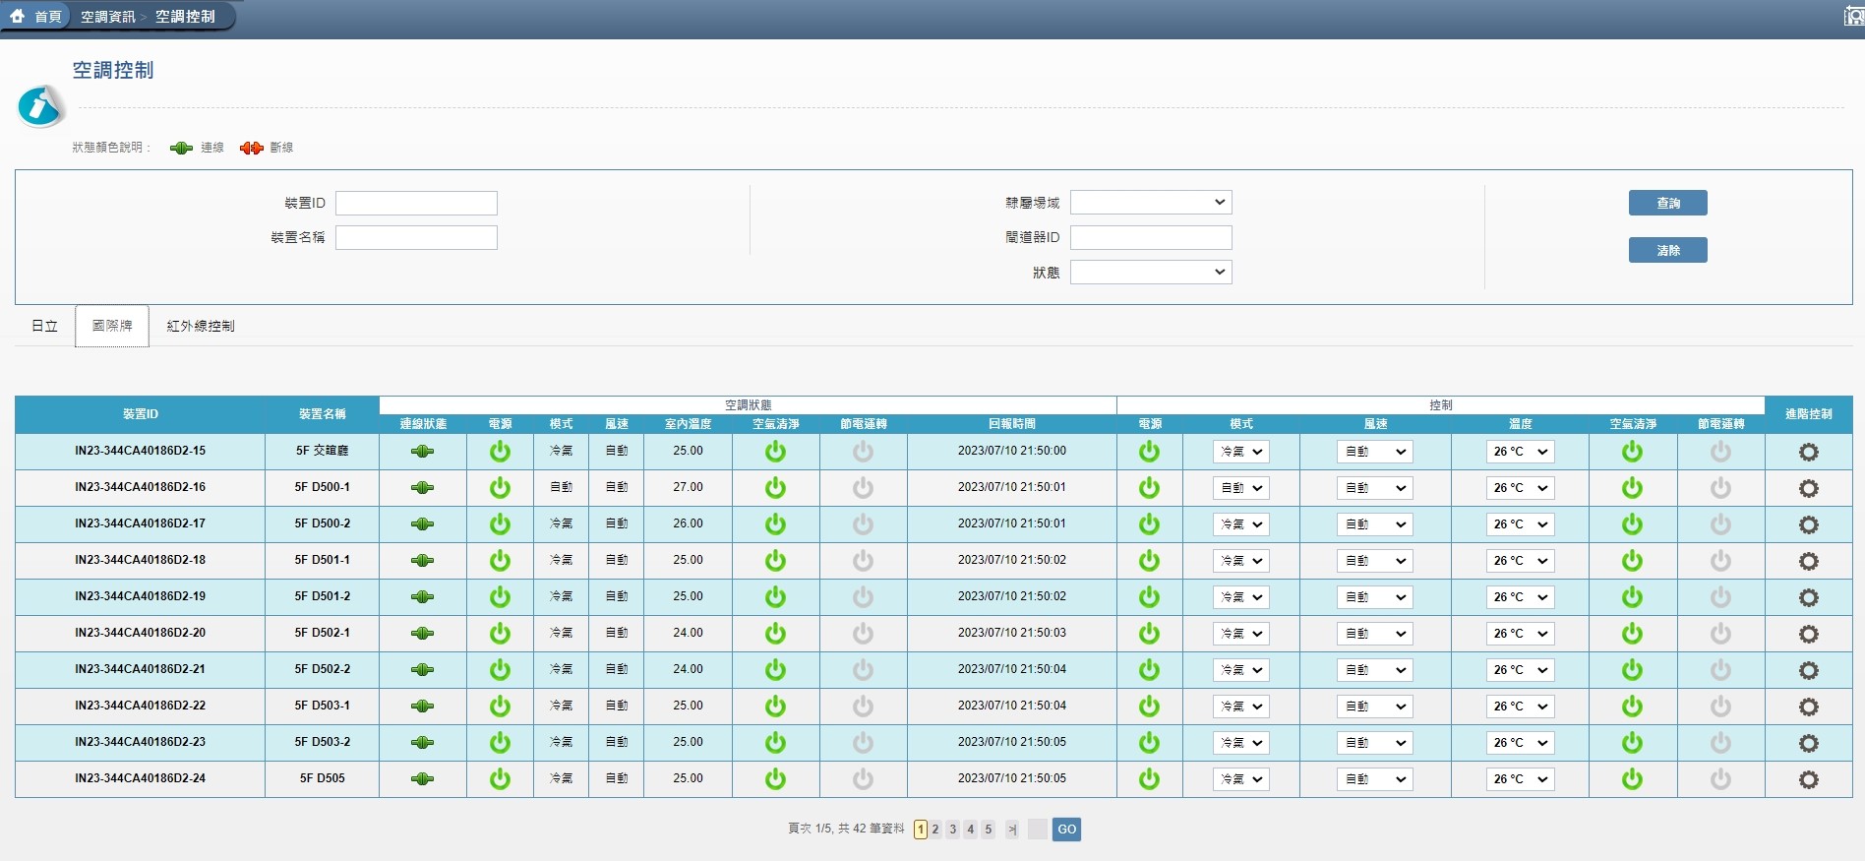This screenshot has height=861, width=1865.
Task: Click connection status icon for IN23-344CA40186D2-24
Action: point(422,779)
